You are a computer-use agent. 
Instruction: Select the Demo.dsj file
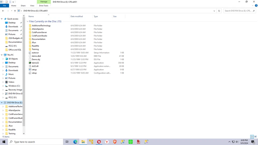[36, 59]
